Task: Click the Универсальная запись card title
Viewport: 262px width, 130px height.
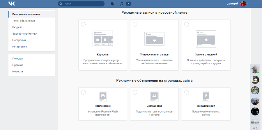Action: 154,55
